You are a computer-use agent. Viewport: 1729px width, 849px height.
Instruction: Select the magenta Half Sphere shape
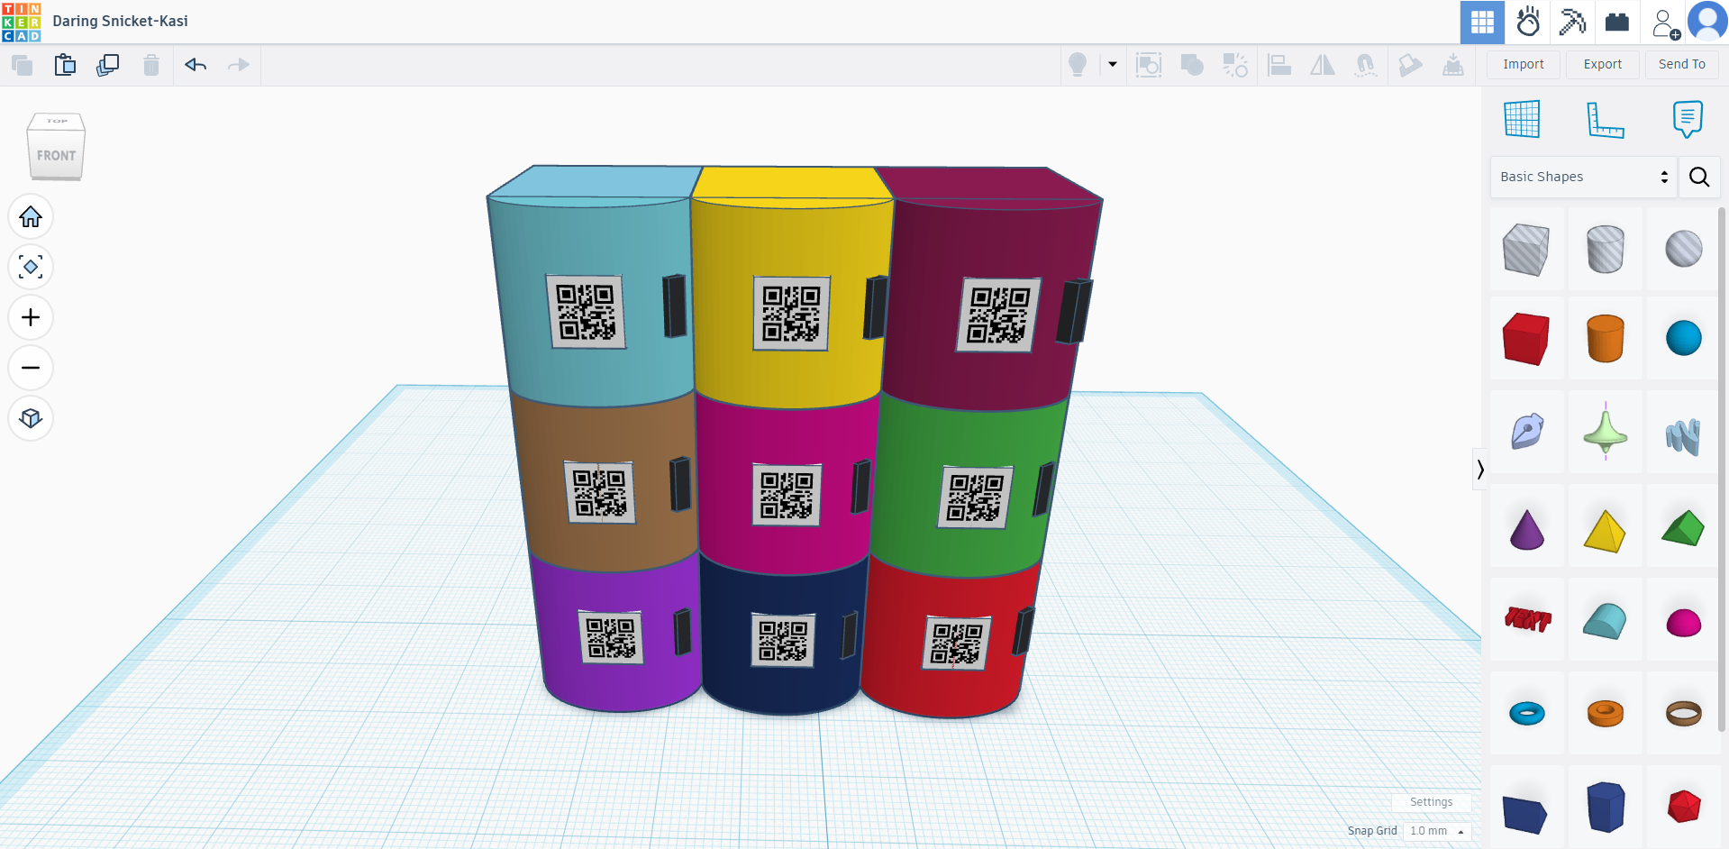click(1683, 622)
